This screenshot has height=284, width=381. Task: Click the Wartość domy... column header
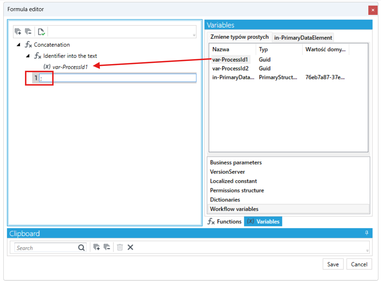[x=326, y=49]
